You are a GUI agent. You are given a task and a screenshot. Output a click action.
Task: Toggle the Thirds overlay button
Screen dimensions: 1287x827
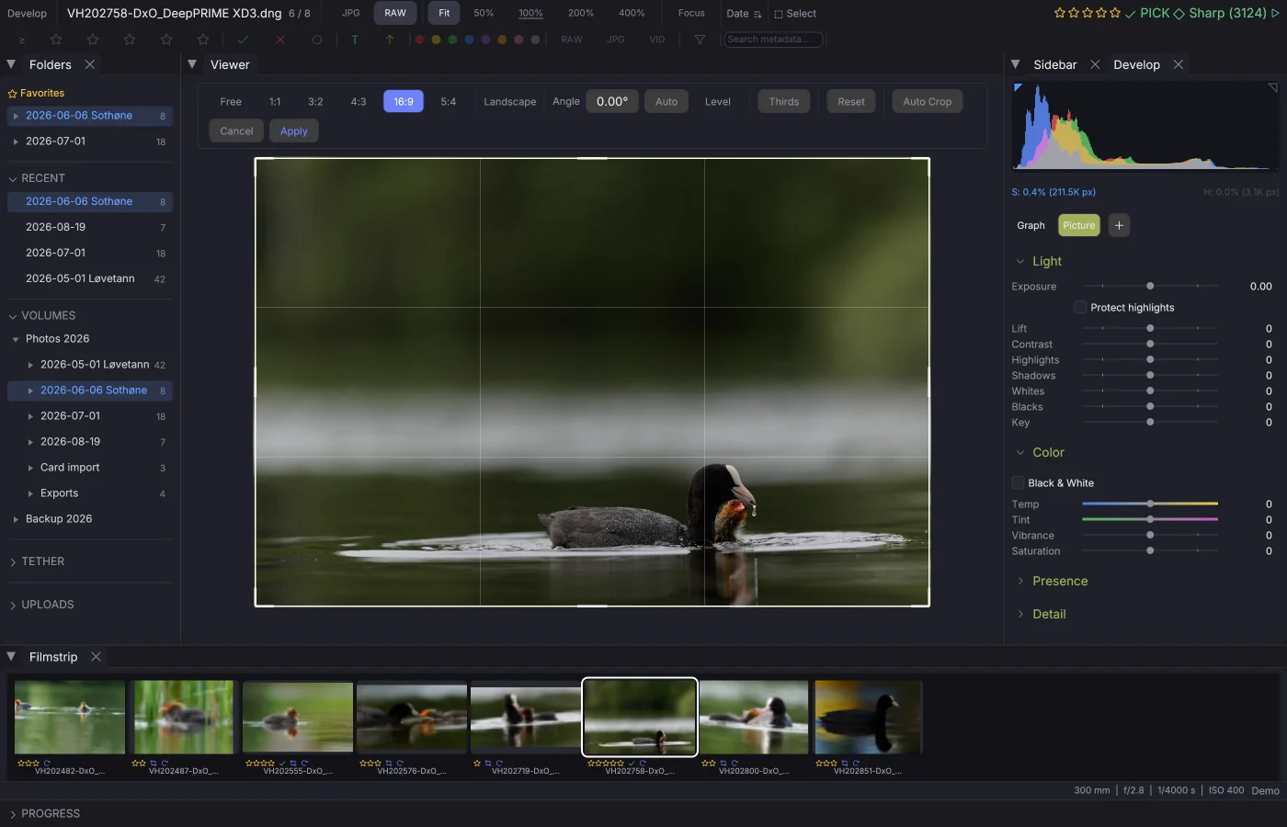[x=784, y=101]
